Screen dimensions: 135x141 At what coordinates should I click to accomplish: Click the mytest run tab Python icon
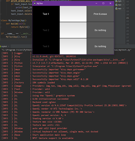coord(0,47)
